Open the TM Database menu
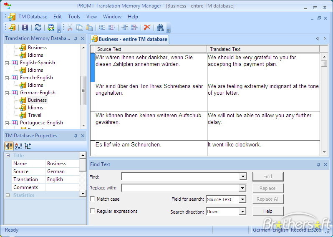Viewport: 333px width, 237px height. pyautogui.click(x=33, y=17)
